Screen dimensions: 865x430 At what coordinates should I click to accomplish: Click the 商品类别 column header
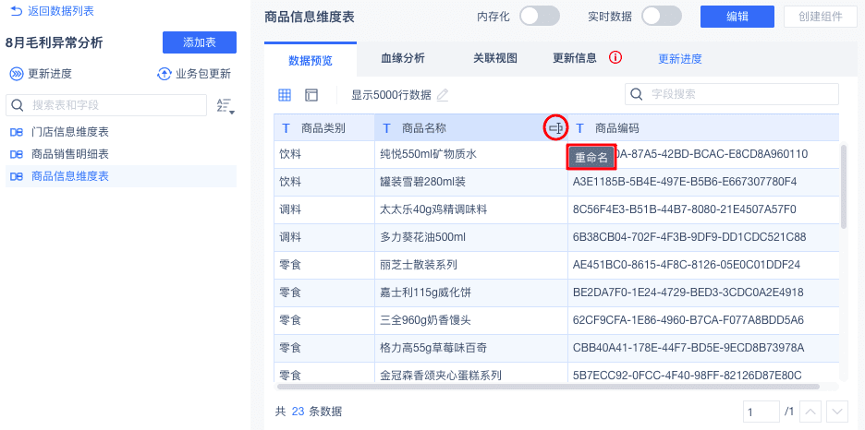click(323, 127)
